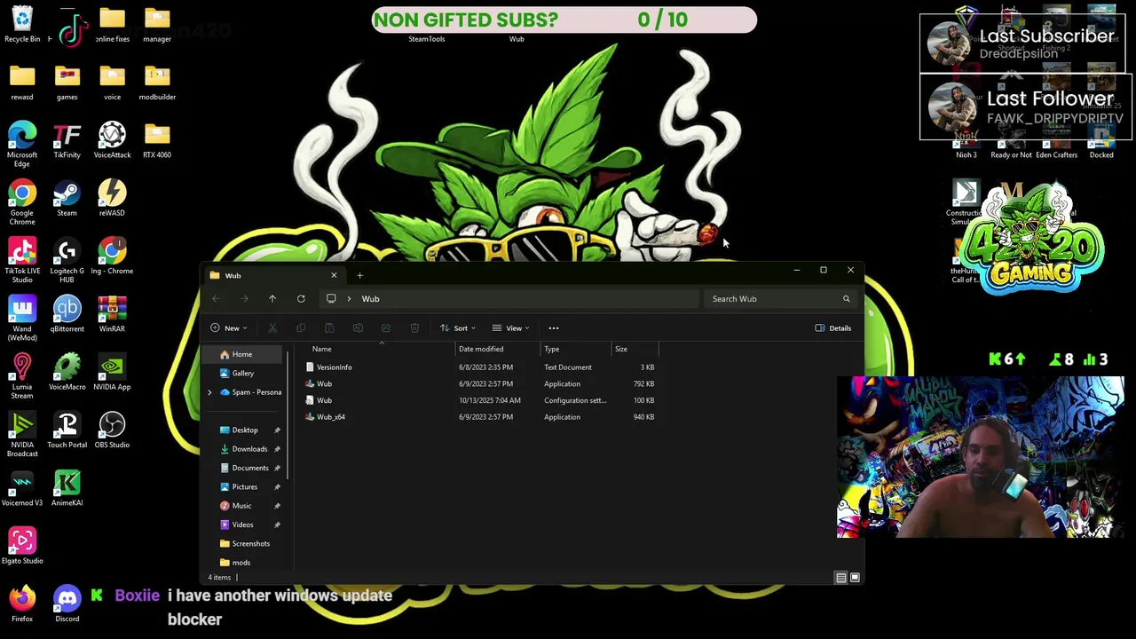The height and width of the screenshot is (639, 1136).
Task: Select the Wub_x64 application file
Action: point(480,417)
